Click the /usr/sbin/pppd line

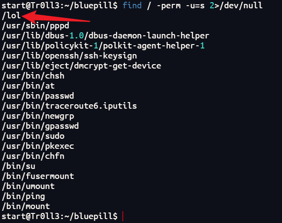[x=35, y=26]
